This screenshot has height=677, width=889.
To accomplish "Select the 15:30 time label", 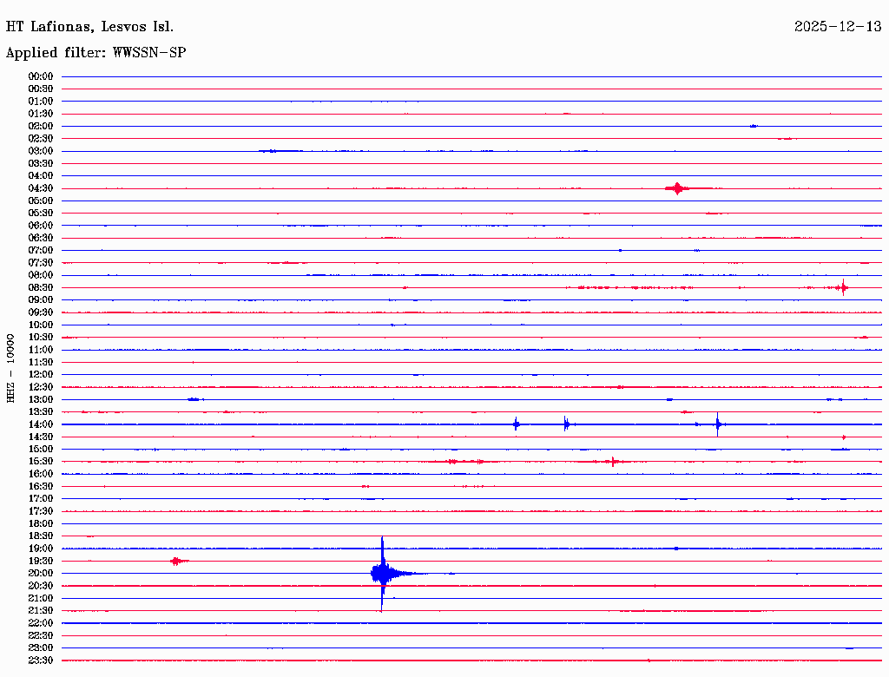I will pos(41,462).
